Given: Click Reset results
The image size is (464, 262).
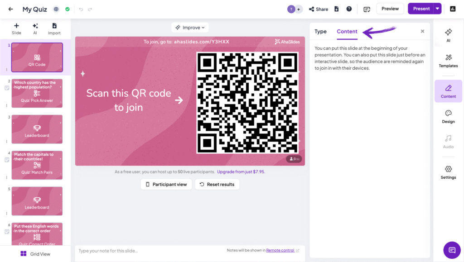Looking at the screenshot, I should (x=217, y=184).
